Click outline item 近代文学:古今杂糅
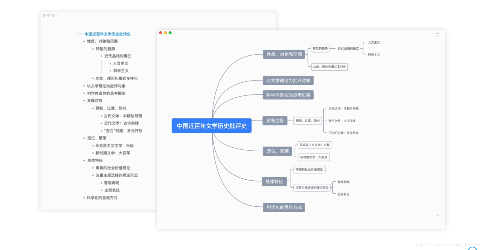This screenshot has width=484, height=250. (x=121, y=123)
